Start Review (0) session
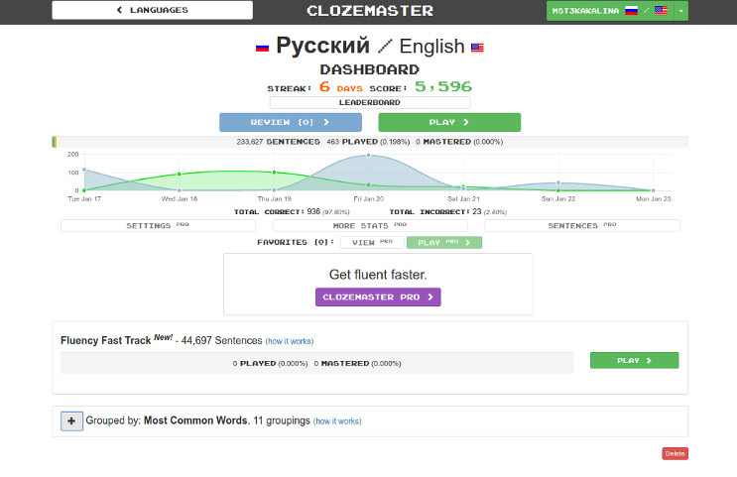Viewport: 737px width, 477px height. coord(291,122)
